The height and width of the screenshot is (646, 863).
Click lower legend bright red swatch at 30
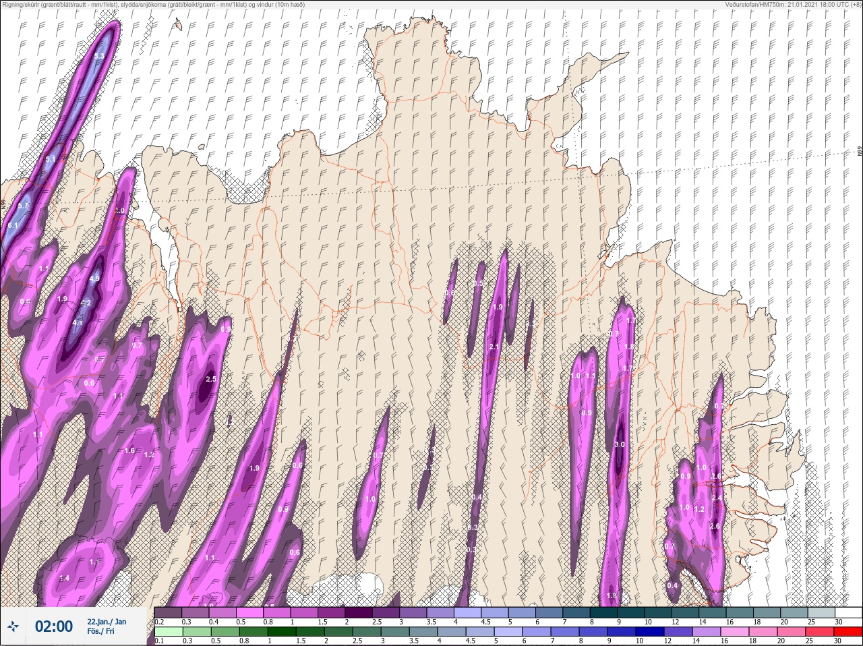(x=850, y=633)
